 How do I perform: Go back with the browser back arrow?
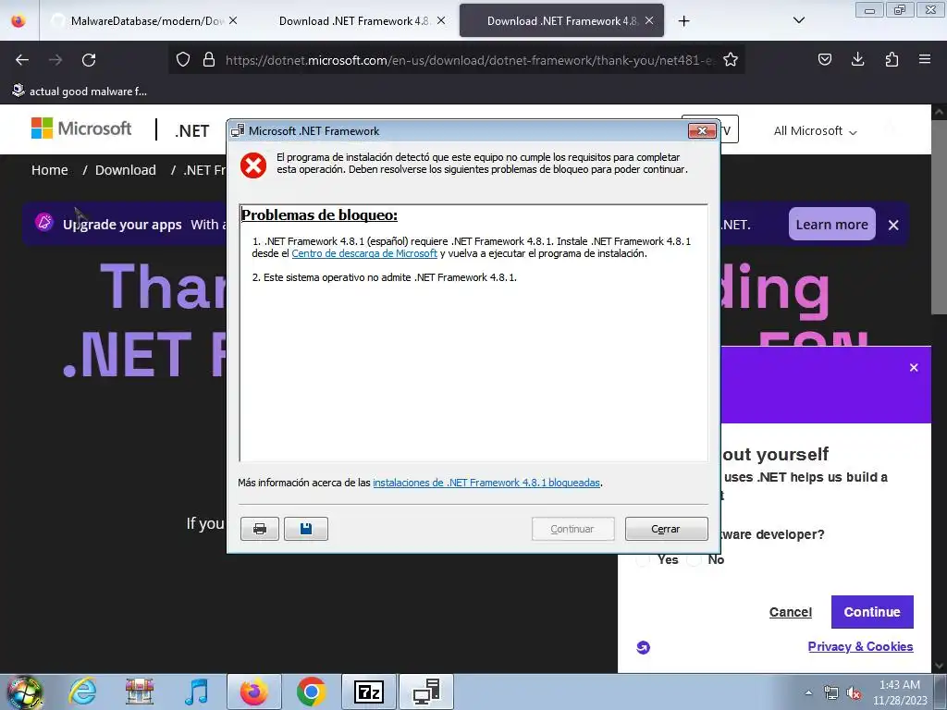(22, 60)
